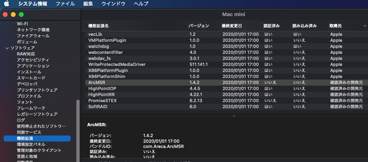The image size is (368, 162).
Task: Sort by the 取得元 column arrow
Action: [x=365, y=26]
